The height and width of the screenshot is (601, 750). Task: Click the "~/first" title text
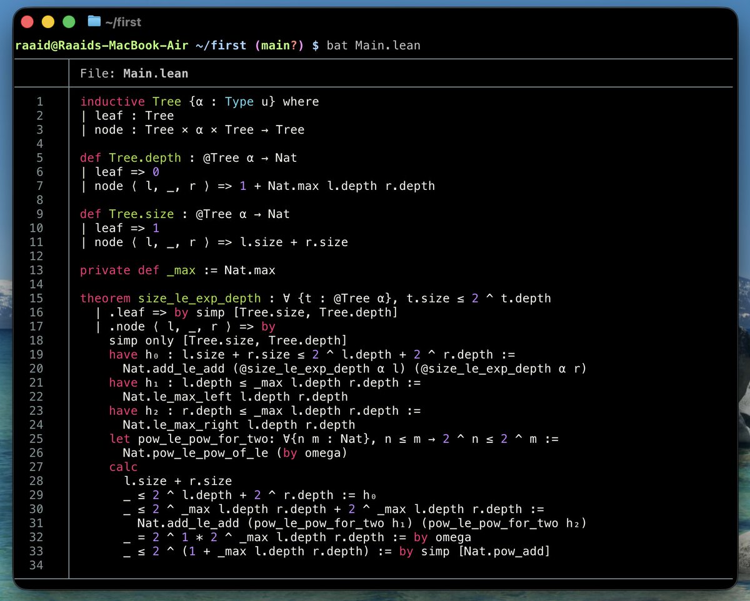pyautogui.click(x=123, y=22)
